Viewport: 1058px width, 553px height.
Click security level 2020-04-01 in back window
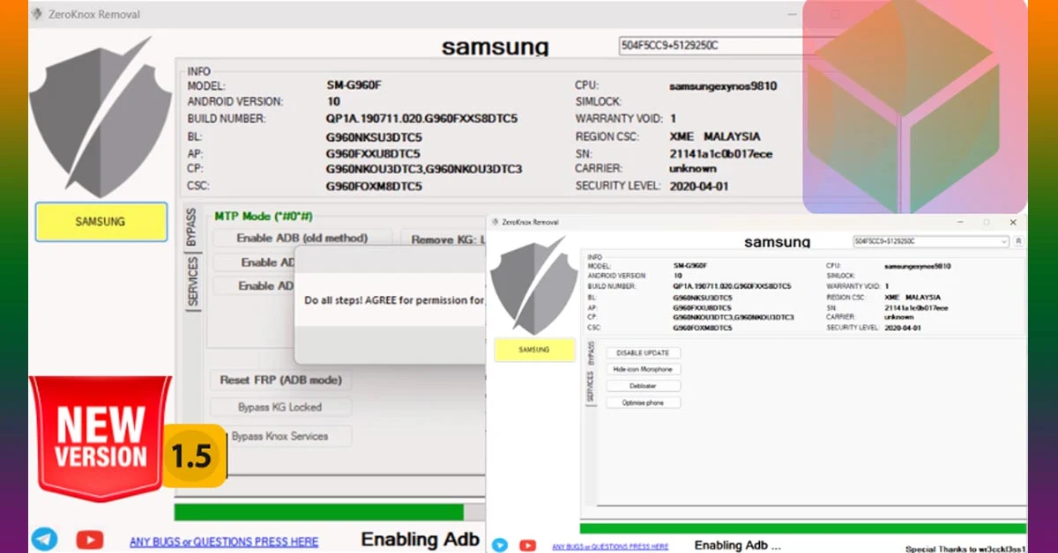click(x=699, y=187)
